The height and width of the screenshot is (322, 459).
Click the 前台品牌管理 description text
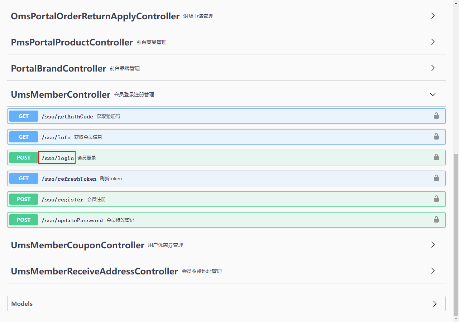[125, 68]
